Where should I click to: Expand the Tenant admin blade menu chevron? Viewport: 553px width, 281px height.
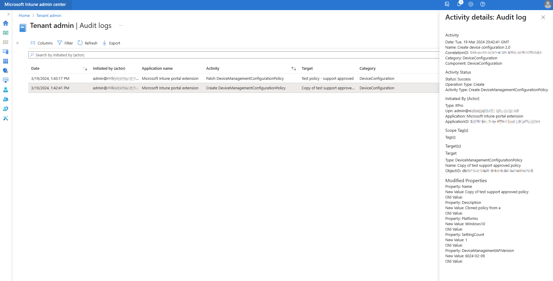[x=18, y=43]
